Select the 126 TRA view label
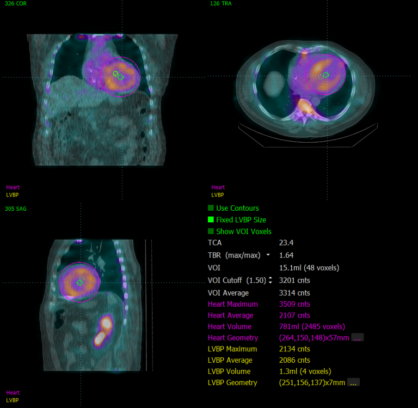 point(221,3)
